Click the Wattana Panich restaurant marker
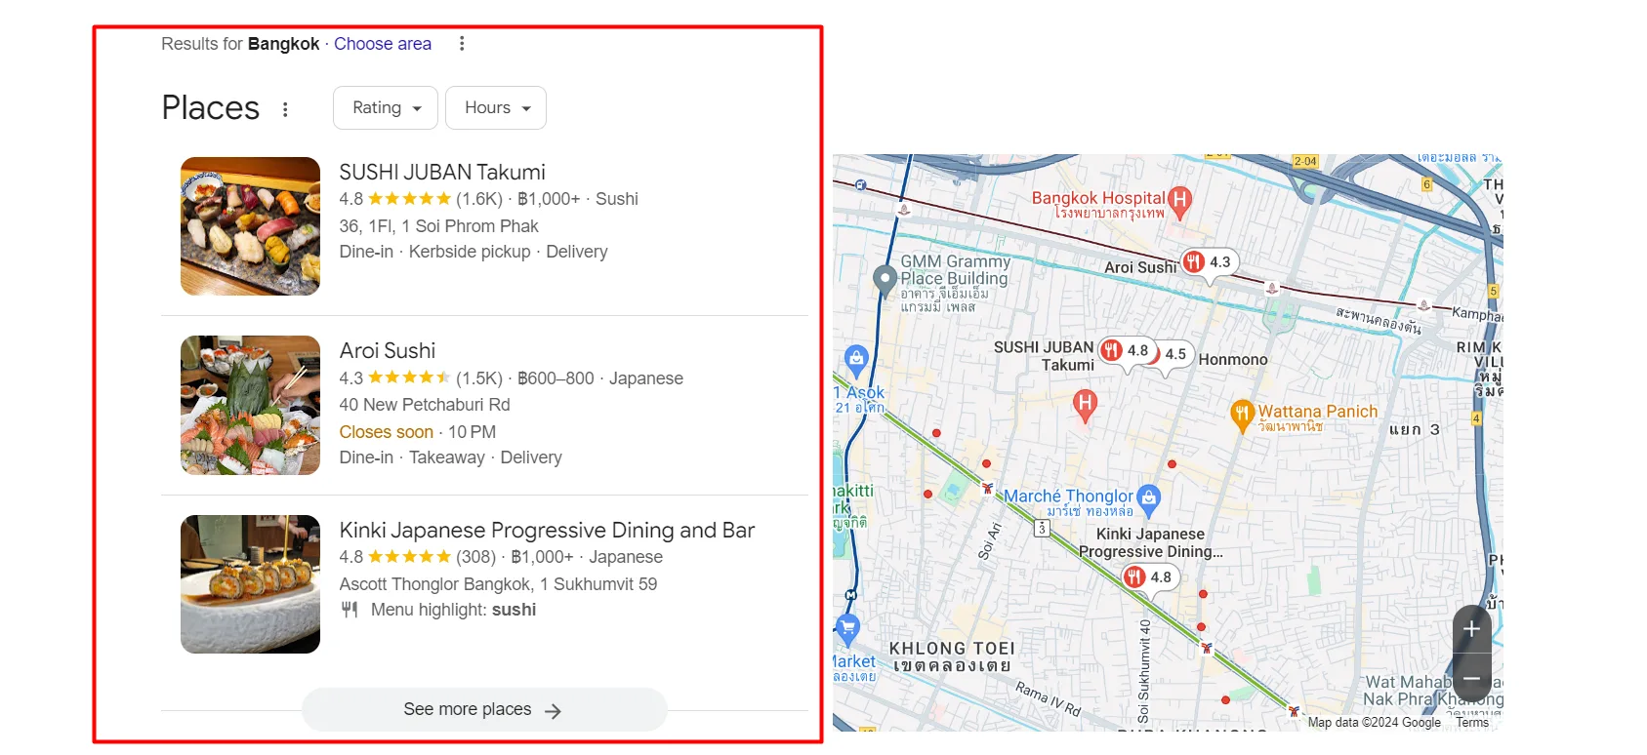1647x755 pixels. [1241, 415]
